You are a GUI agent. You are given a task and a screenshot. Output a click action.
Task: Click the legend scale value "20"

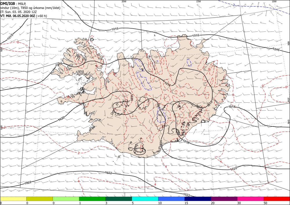coord(213,203)
